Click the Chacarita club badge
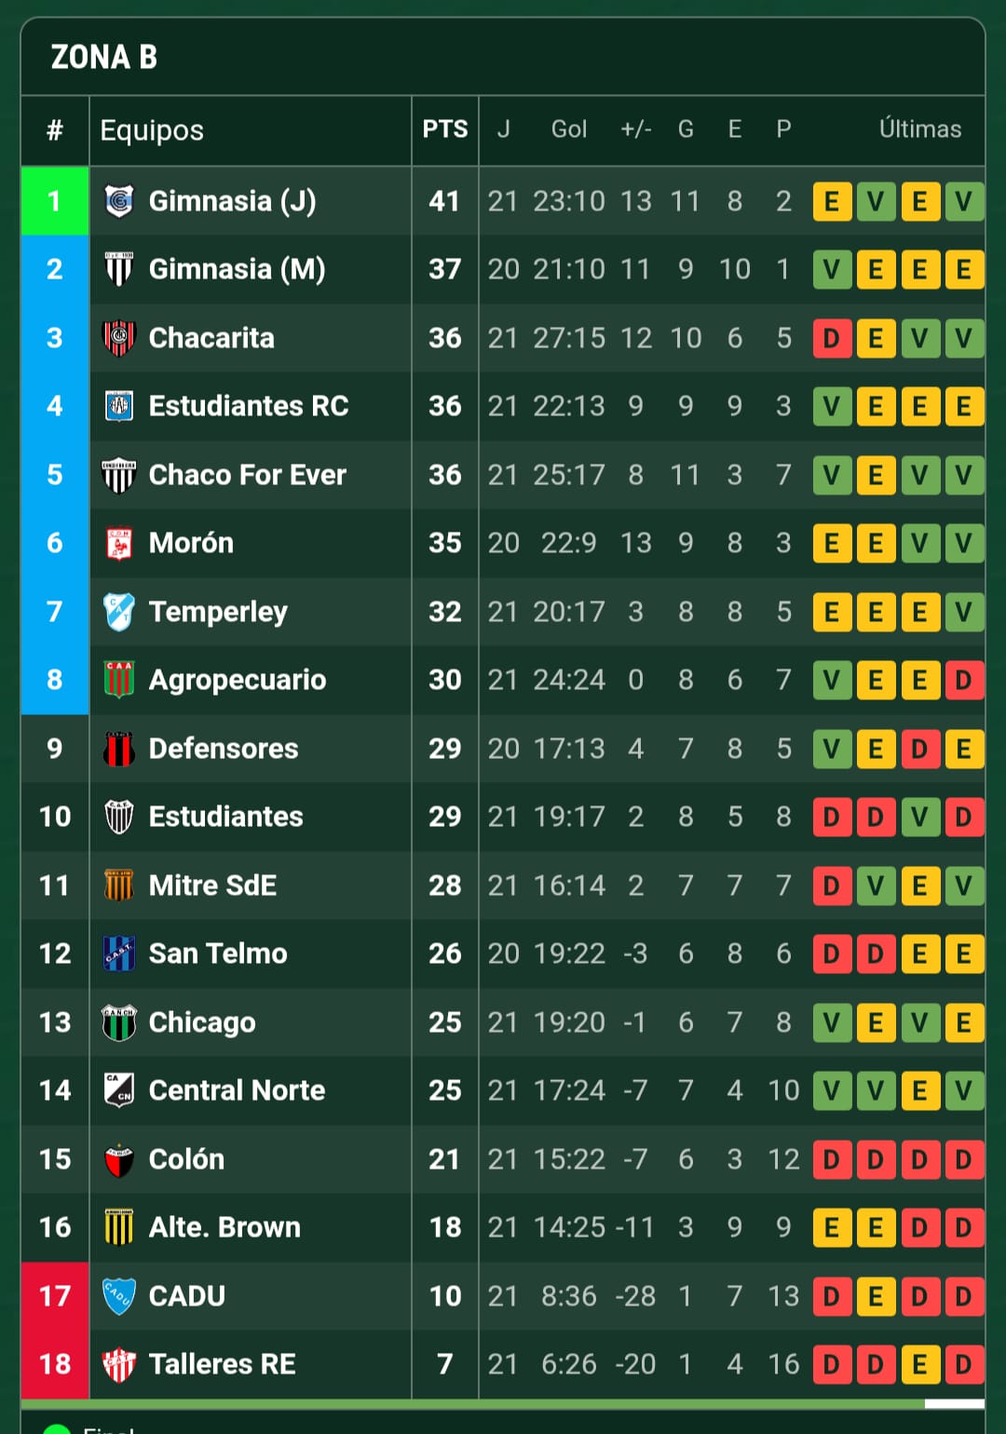This screenshot has width=1006, height=1434. [119, 338]
